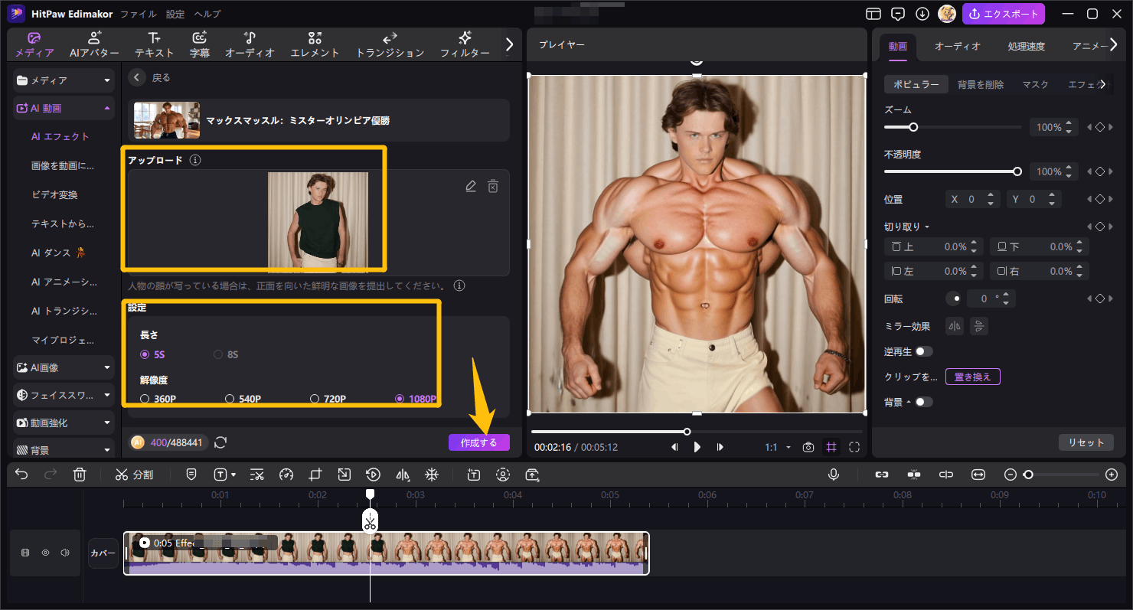The image size is (1133, 610).
Task: Expand the 動画強化 sidebar section
Action: point(64,422)
